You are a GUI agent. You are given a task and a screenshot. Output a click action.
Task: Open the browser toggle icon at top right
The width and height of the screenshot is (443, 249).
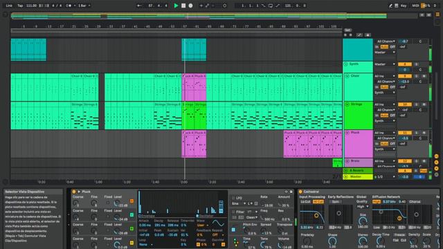[437, 14]
